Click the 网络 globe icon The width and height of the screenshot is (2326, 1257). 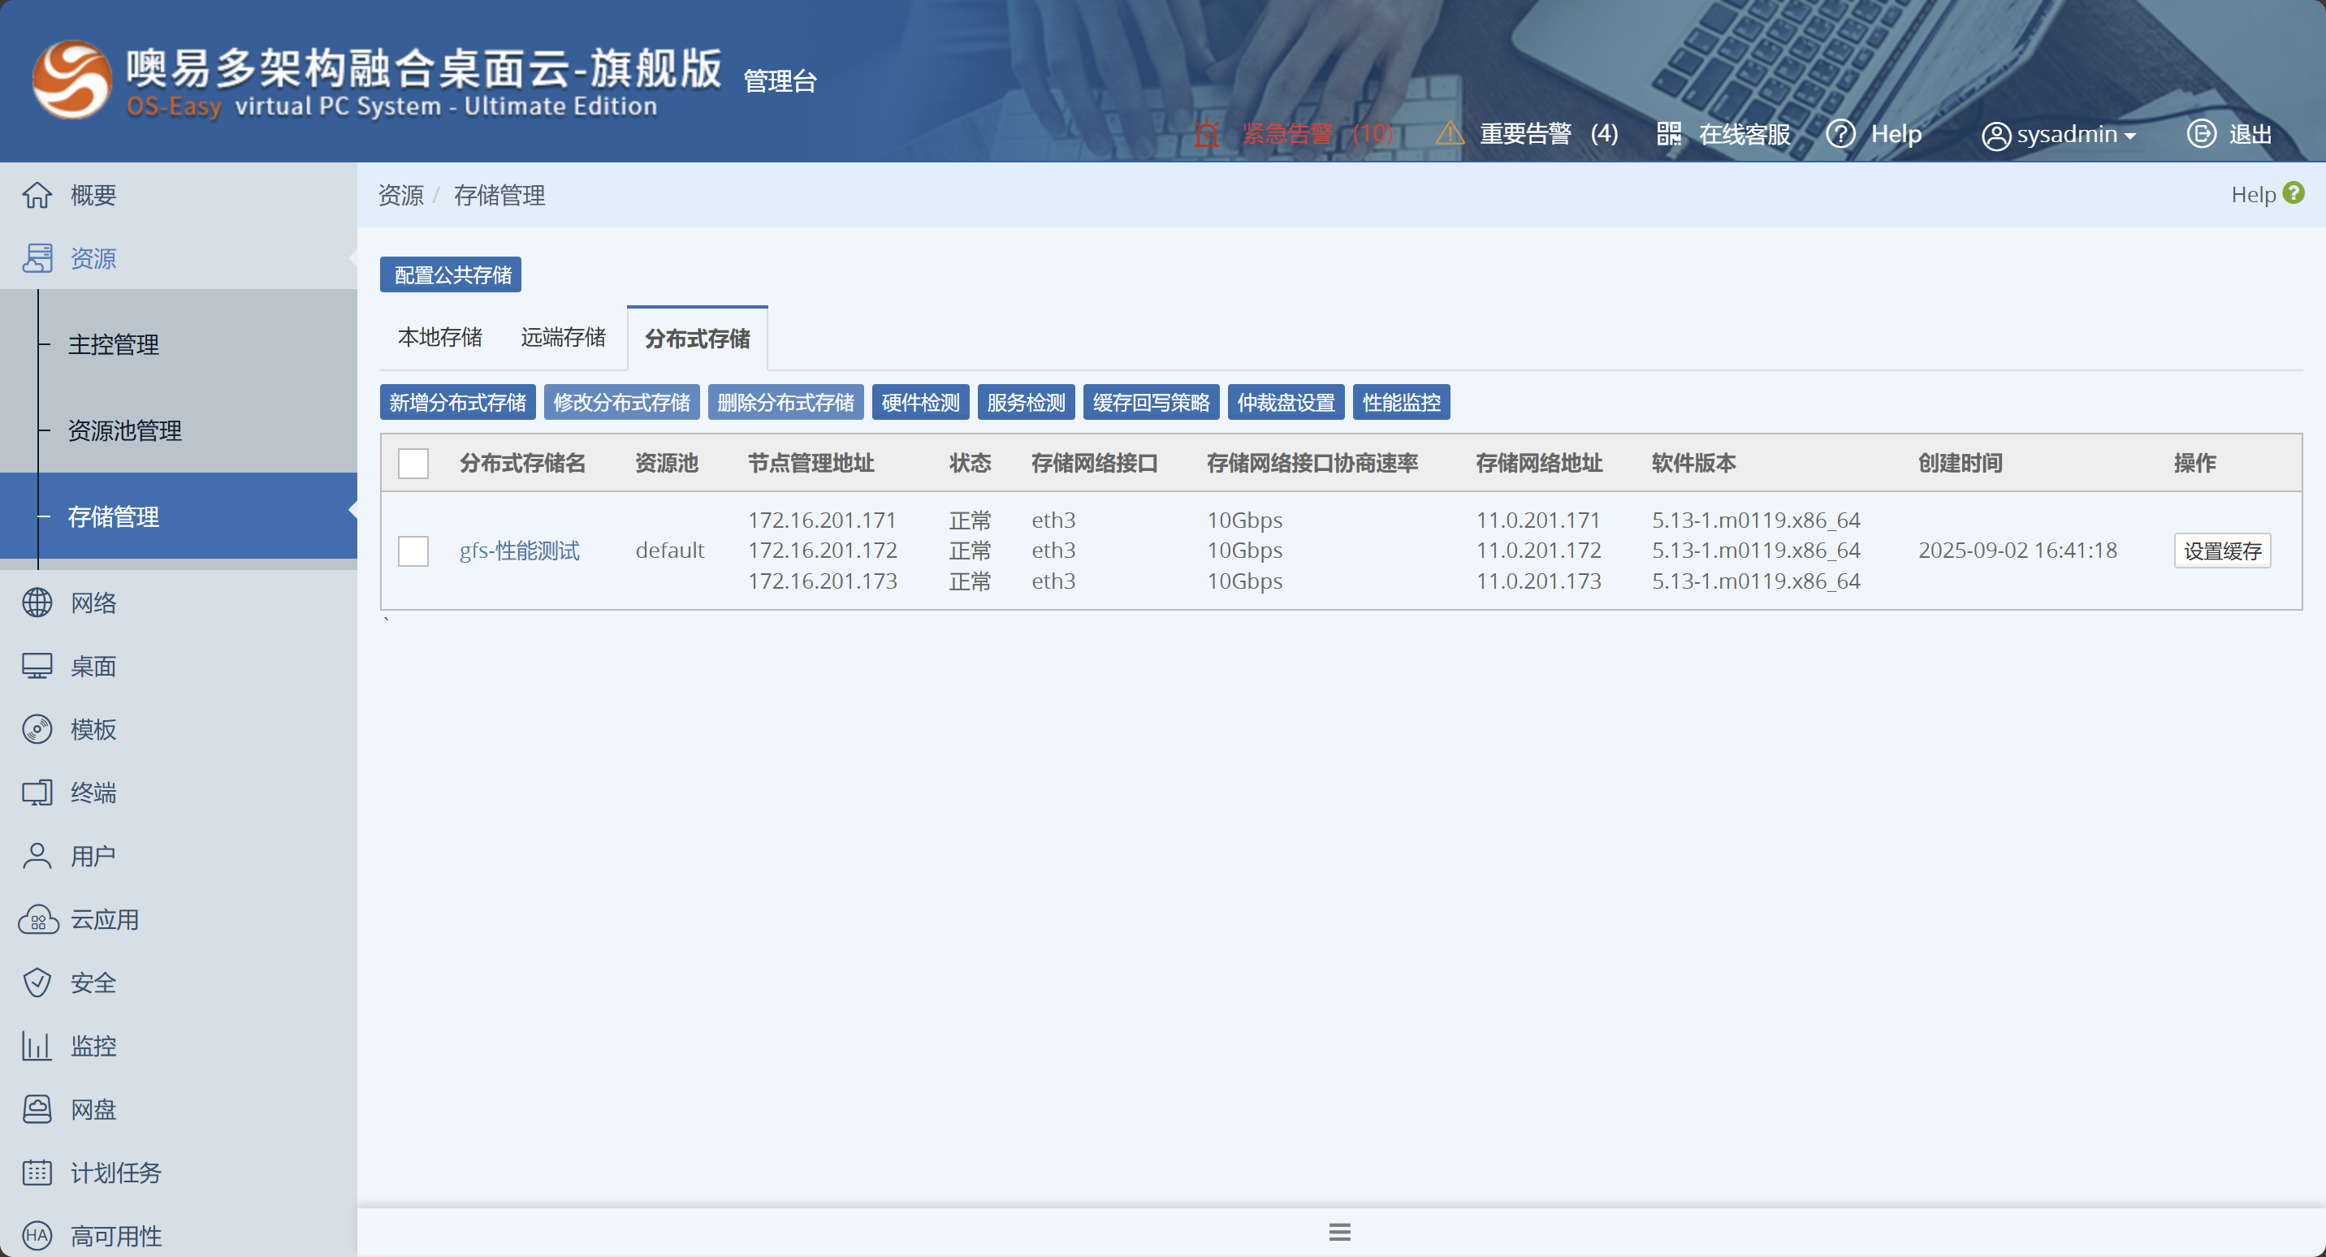click(37, 603)
